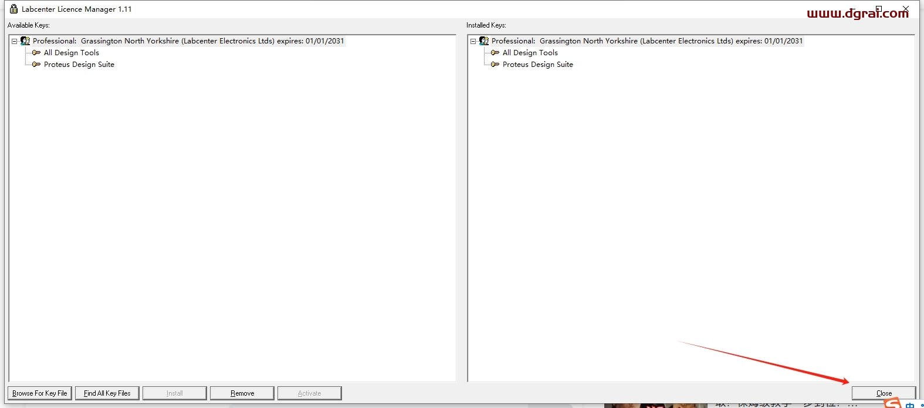Image resolution: width=924 pixels, height=408 pixels.
Task: Click the Close button at the bottom right
Action: pos(884,393)
